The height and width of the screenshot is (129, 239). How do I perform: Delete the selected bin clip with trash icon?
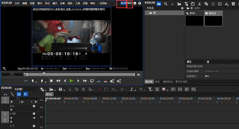tap(233, 4)
